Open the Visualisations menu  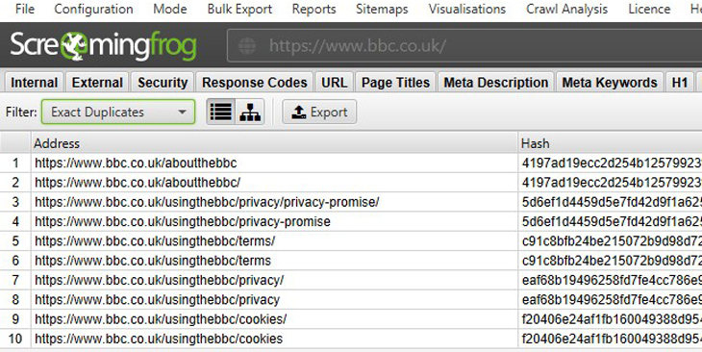coord(467,9)
